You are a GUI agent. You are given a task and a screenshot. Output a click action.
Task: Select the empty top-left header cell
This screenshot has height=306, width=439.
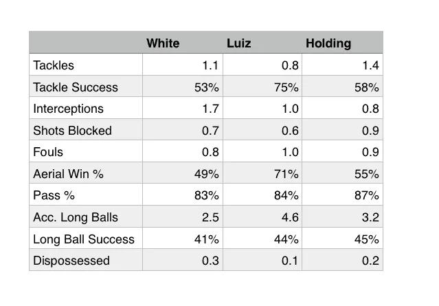(x=86, y=43)
